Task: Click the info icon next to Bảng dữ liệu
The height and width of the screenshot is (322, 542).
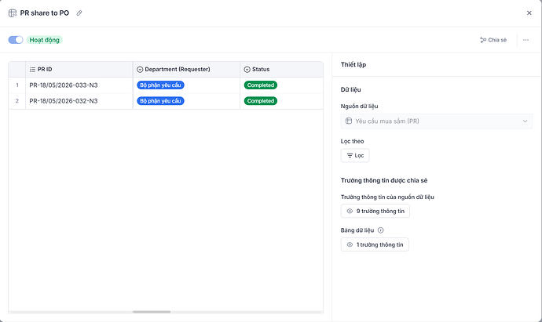Action: 380,230
